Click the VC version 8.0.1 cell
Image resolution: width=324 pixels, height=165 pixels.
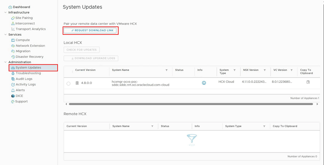(x=283, y=82)
